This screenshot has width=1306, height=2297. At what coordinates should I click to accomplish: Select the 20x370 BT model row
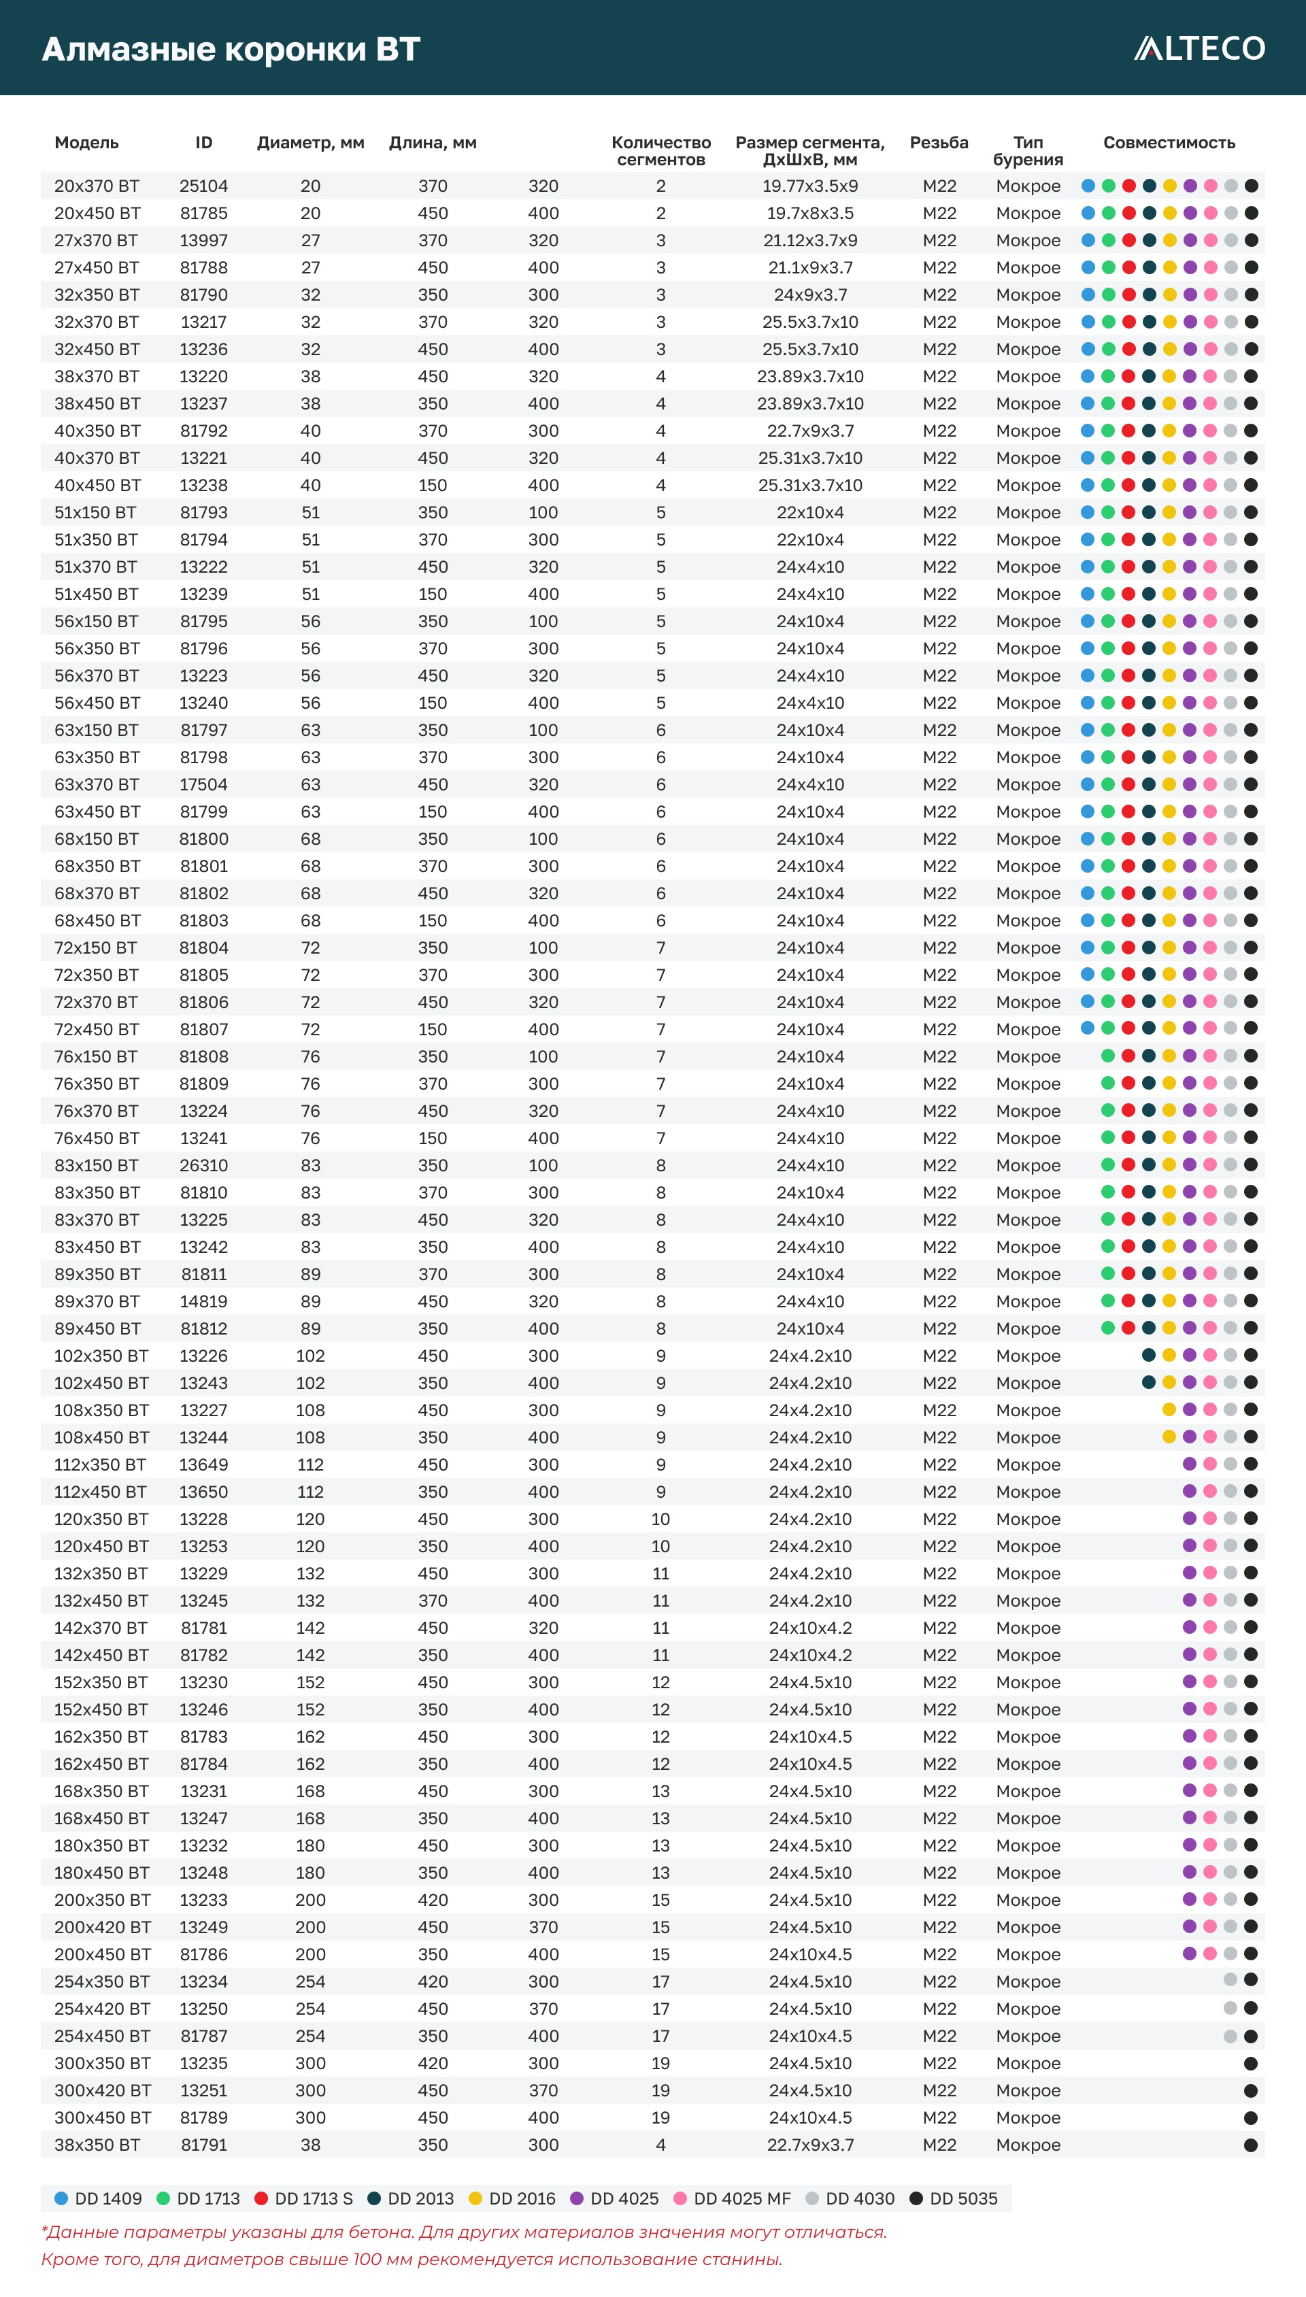(97, 186)
